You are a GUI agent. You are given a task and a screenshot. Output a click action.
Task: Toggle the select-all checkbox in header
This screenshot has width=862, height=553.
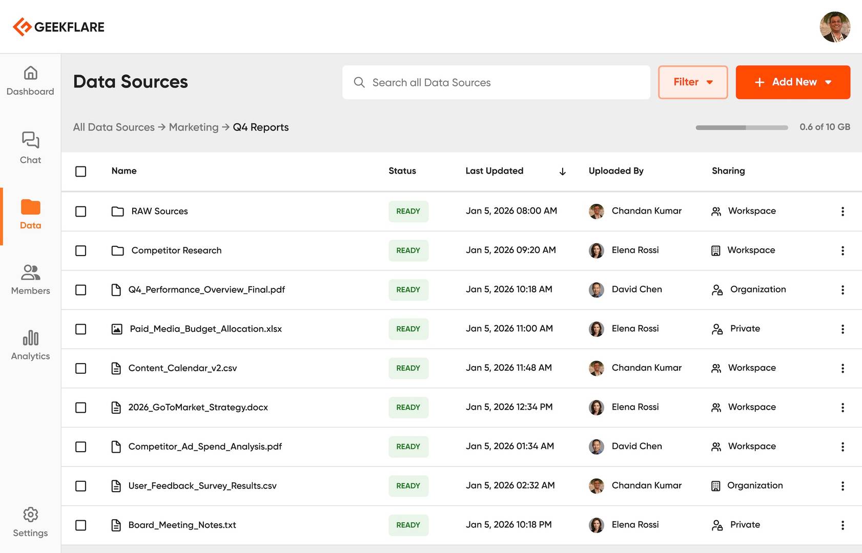coord(81,172)
